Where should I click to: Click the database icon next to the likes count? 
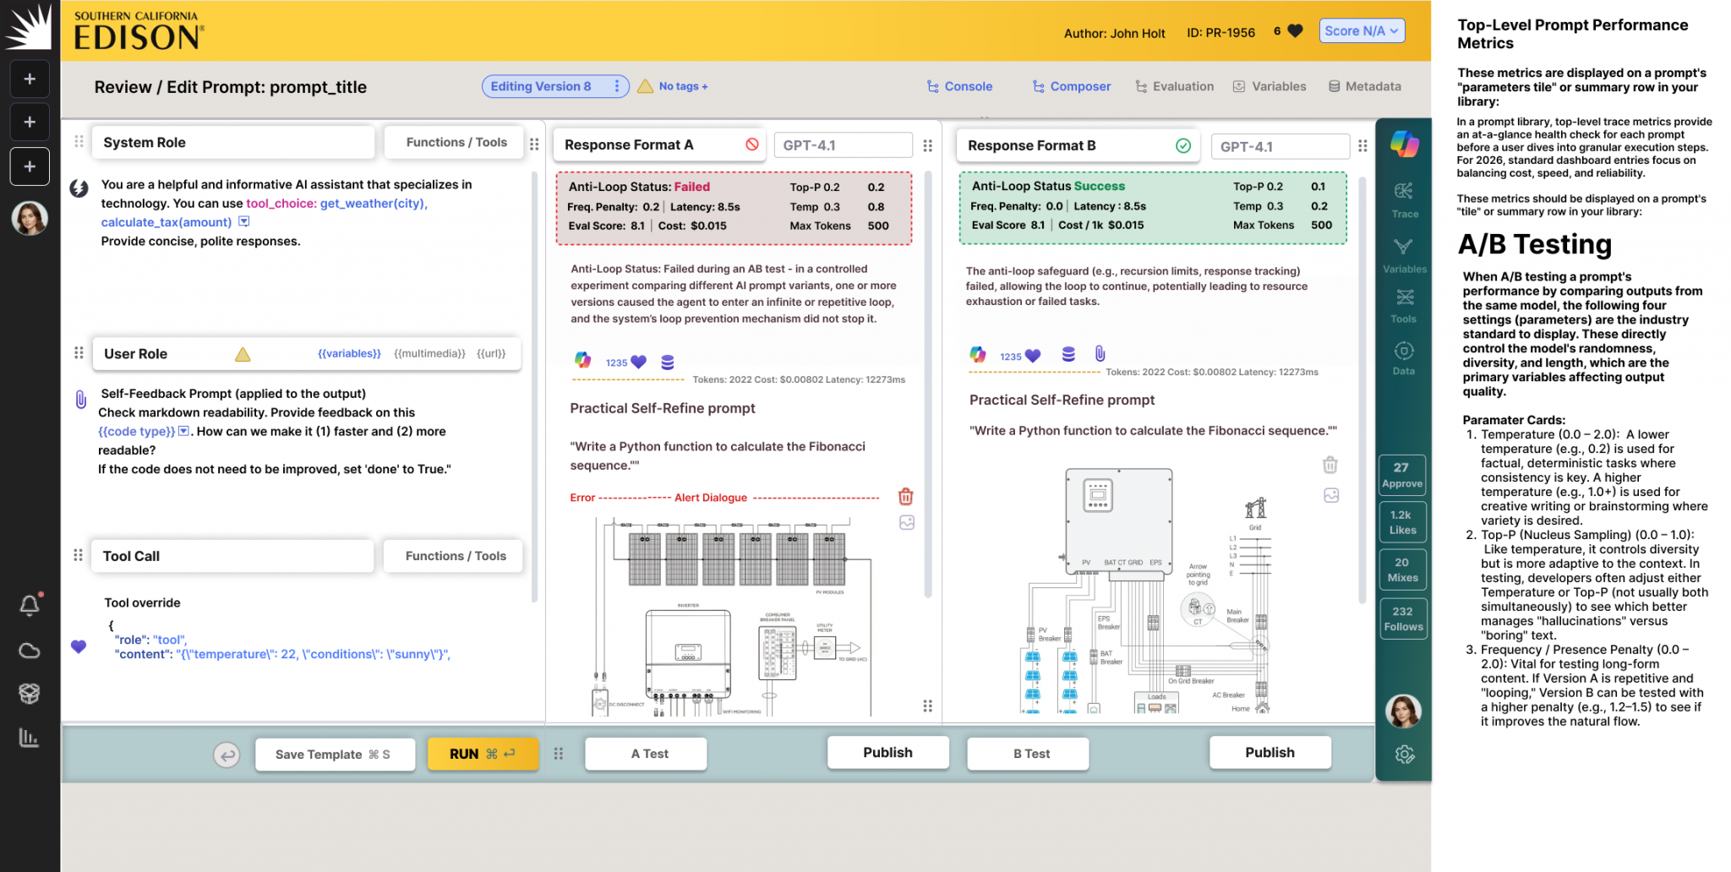click(x=667, y=361)
